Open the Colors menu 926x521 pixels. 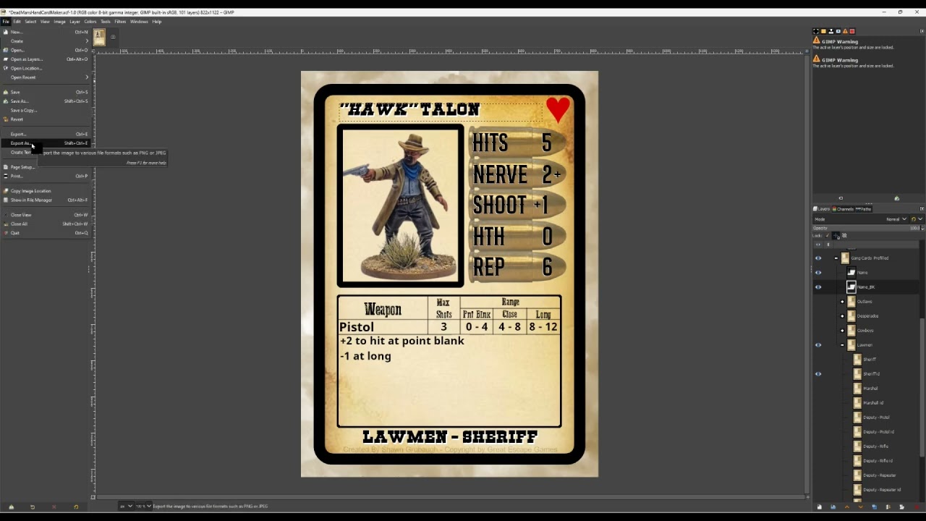(90, 22)
